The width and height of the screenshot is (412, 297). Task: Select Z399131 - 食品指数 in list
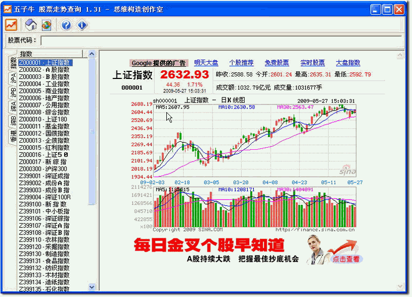coord(44,261)
